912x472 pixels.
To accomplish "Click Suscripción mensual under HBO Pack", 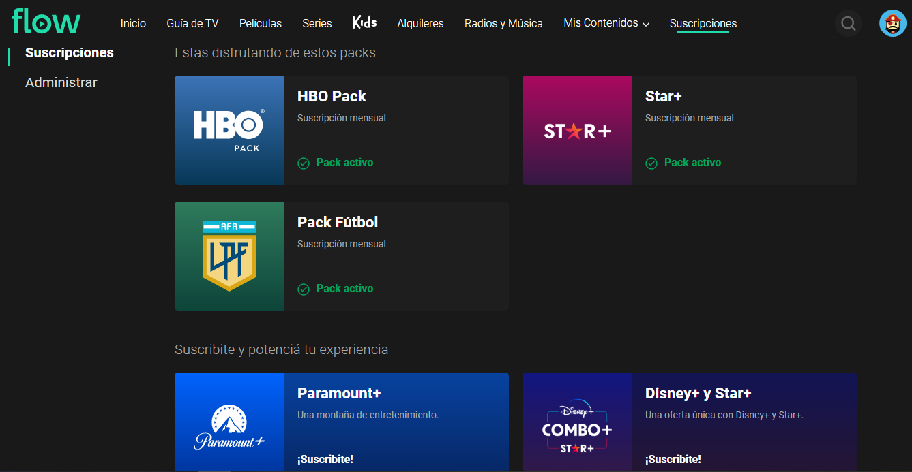I will pos(342,118).
